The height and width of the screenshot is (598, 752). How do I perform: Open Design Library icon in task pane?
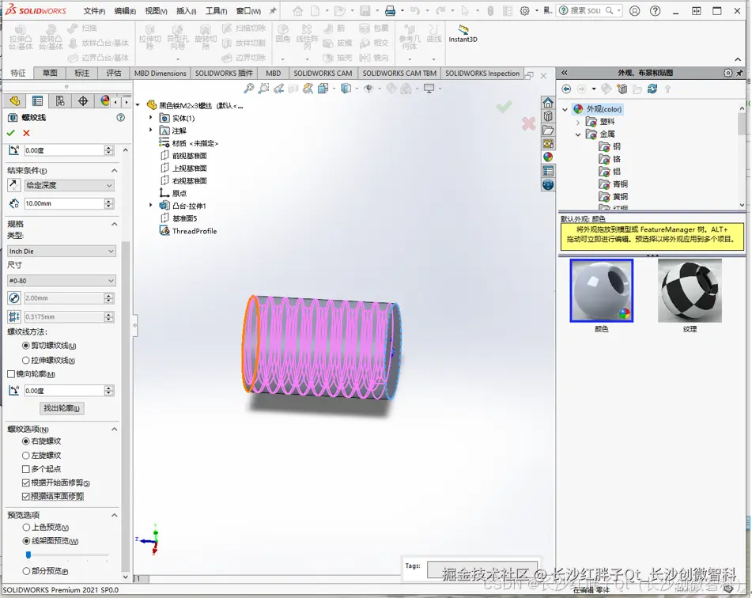pos(548,116)
